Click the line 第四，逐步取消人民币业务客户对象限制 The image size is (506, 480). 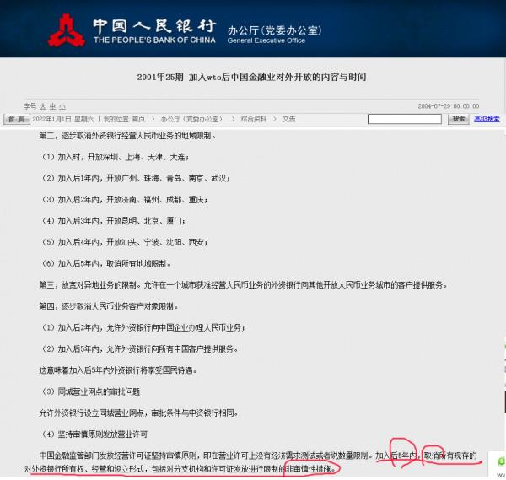click(x=109, y=306)
